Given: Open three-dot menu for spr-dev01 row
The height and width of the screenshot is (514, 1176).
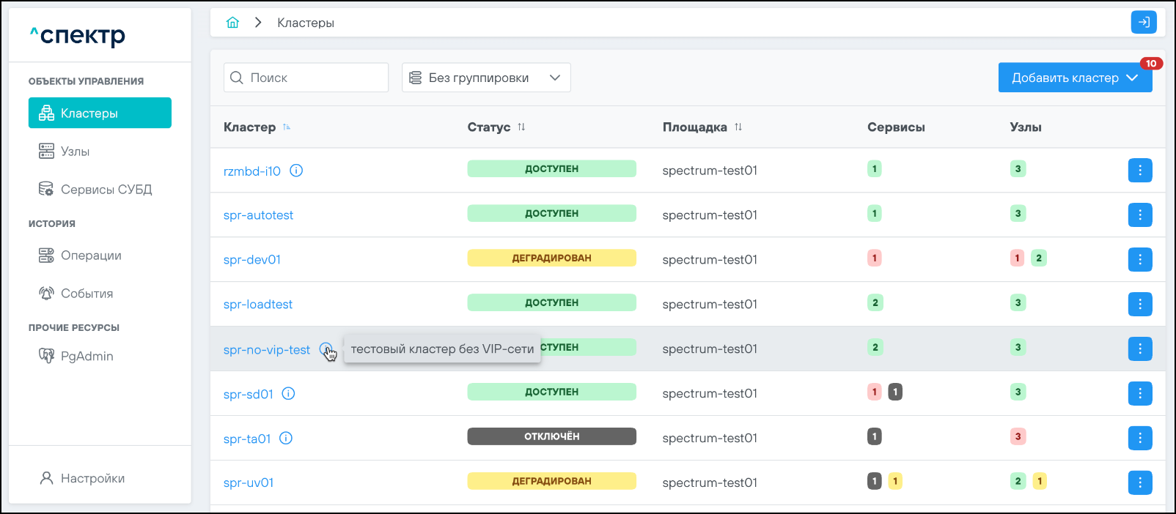Looking at the screenshot, I should [x=1139, y=260].
